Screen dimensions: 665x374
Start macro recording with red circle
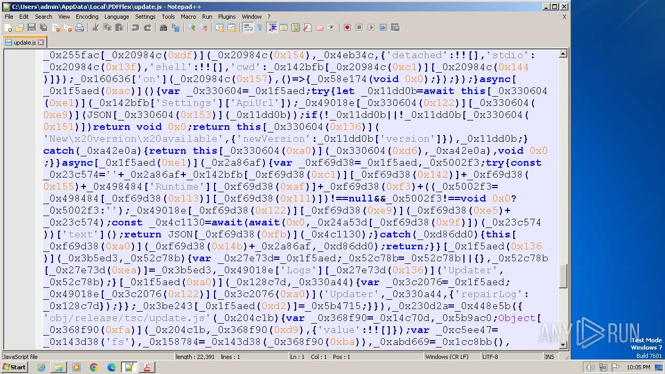pos(347,28)
